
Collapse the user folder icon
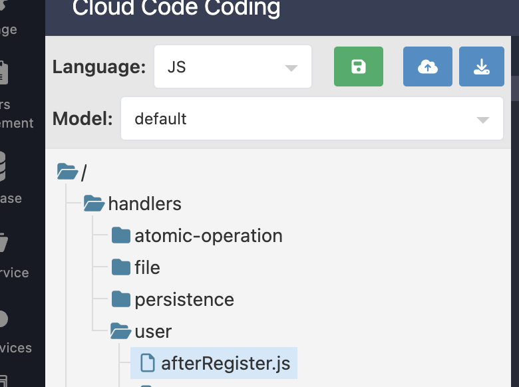click(121, 331)
